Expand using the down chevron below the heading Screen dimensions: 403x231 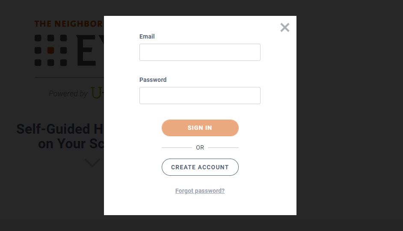click(92, 163)
